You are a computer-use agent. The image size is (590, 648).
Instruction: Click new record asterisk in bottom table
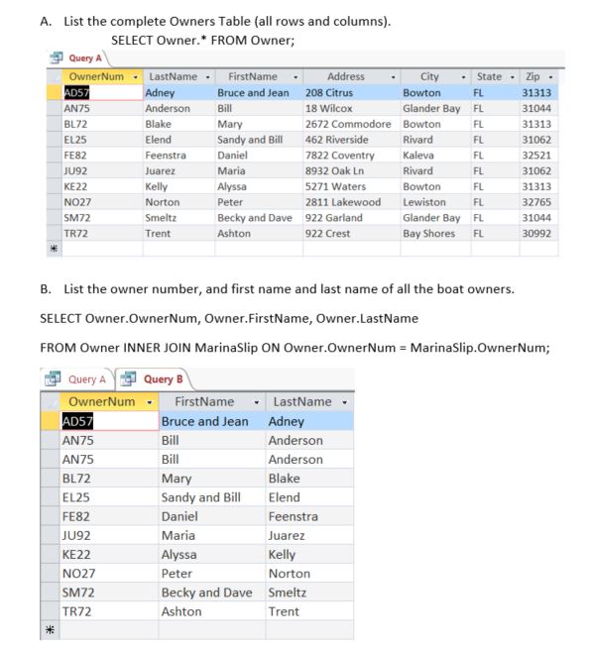[x=50, y=630]
